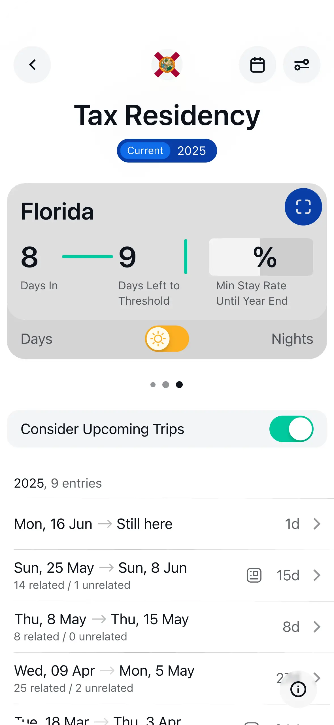This screenshot has width=334, height=725.
Task: Select the Nights counting mode
Action: pos(292,339)
